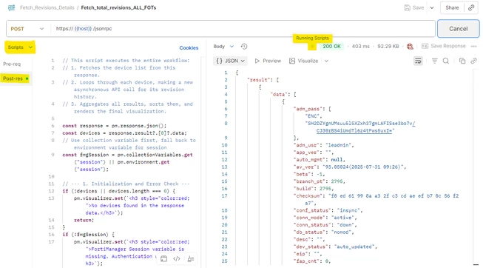
Task: Copy the response body
Action: (462, 61)
